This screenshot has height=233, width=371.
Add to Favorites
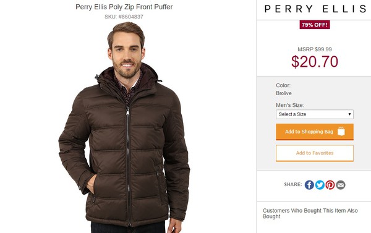315,153
